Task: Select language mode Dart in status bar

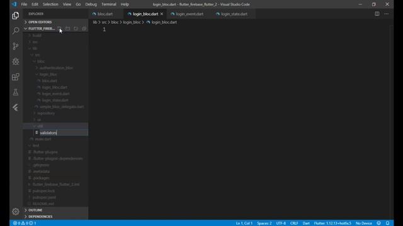Action: point(306,223)
